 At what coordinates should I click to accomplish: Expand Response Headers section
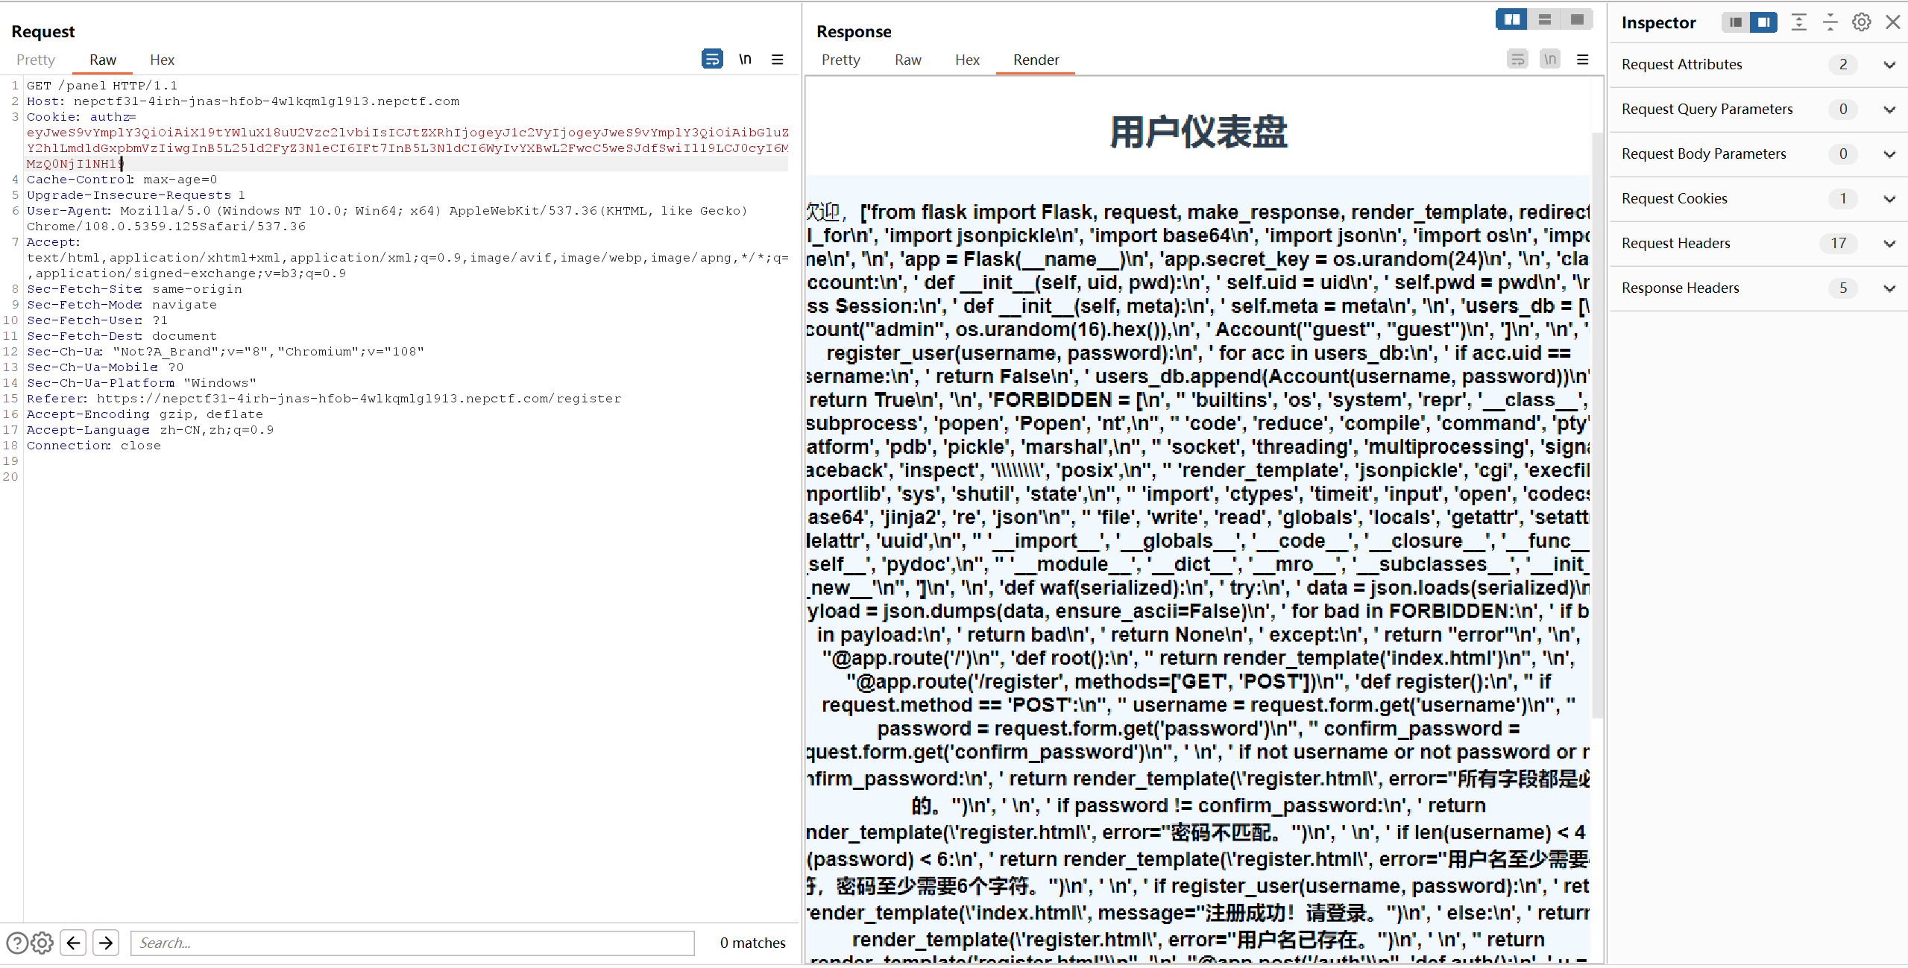click(1889, 288)
